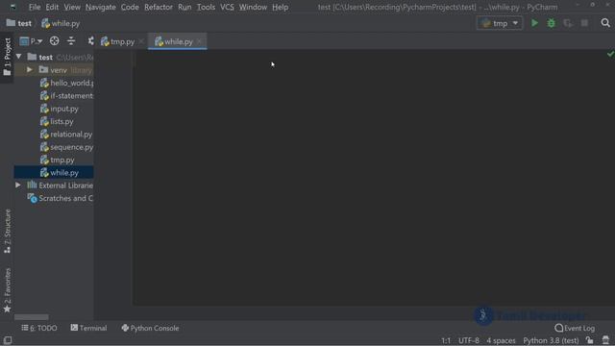This screenshot has height=346, width=615.
Task: Toggle the 2: Favorites tool window button
Action: pos(7,290)
